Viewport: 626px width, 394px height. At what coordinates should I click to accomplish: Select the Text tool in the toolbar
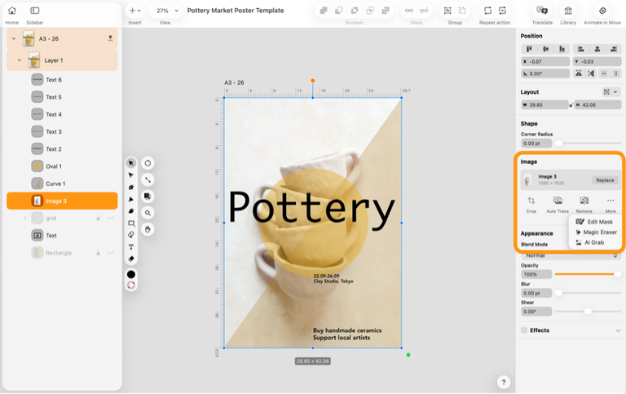[x=131, y=246]
